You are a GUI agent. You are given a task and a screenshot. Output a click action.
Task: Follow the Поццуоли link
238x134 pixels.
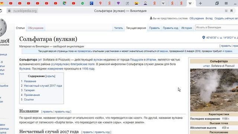(x=136, y=60)
